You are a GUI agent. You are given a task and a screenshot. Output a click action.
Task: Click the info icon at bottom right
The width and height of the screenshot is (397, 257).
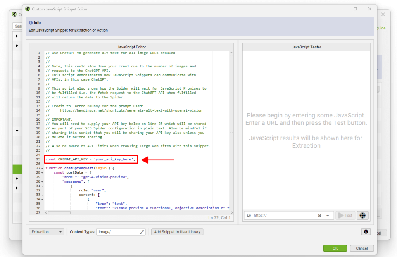(365, 232)
